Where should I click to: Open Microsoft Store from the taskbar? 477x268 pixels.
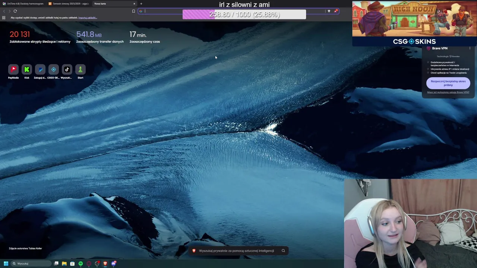point(72,264)
